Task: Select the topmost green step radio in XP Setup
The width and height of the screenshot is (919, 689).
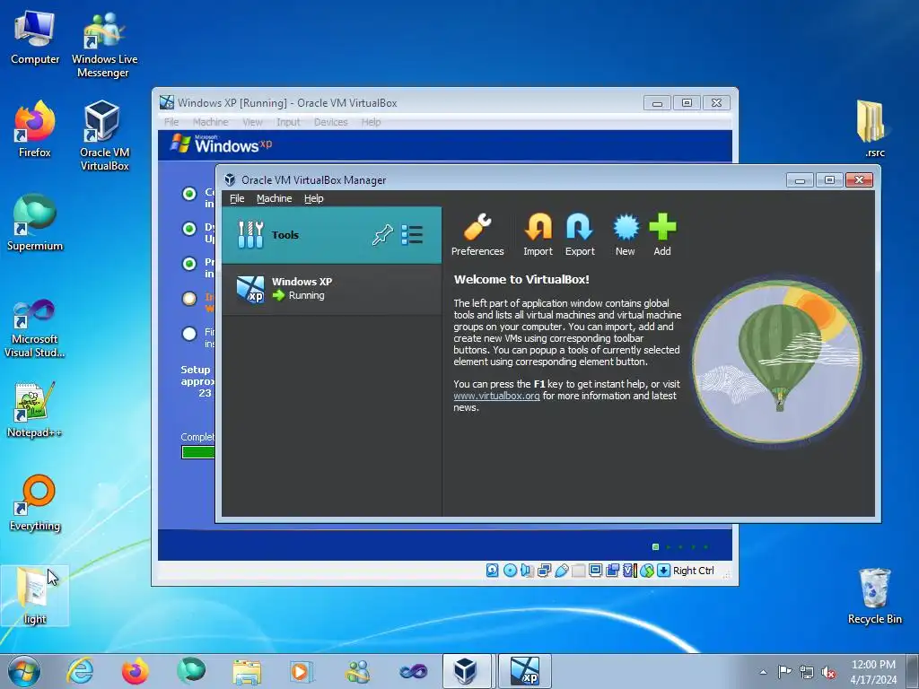Action: 189,194
